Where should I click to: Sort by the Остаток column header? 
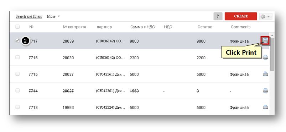(x=204, y=27)
